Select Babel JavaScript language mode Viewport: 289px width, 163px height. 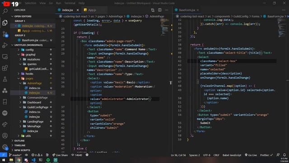coord(232,155)
